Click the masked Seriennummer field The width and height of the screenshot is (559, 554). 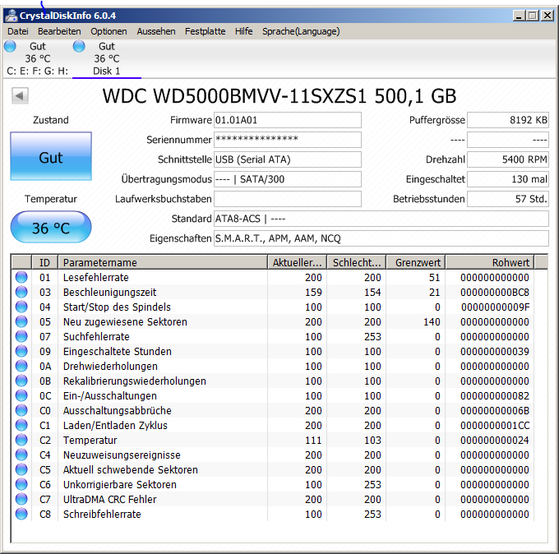pyautogui.click(x=288, y=140)
